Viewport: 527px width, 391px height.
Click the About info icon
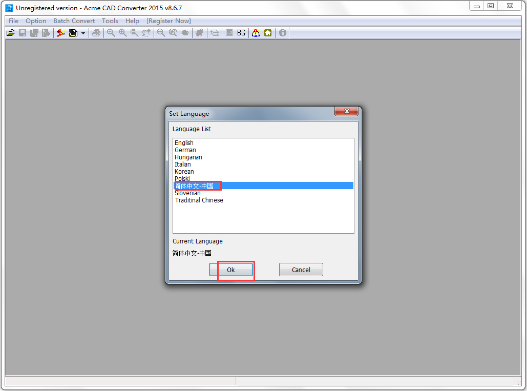pyautogui.click(x=282, y=33)
